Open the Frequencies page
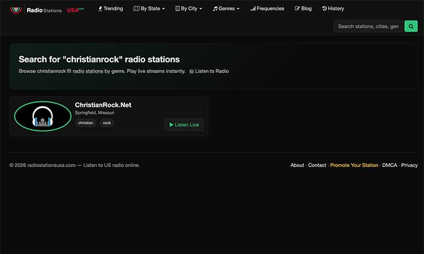 (x=267, y=8)
